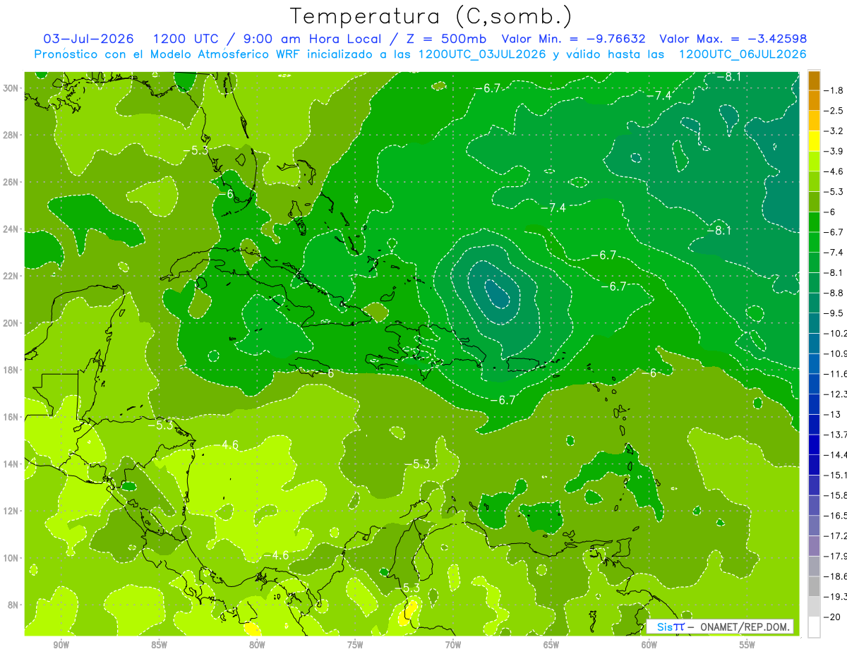Click the -17.2 value on the color scale
Screen dimensions: 847x654
click(x=836, y=535)
